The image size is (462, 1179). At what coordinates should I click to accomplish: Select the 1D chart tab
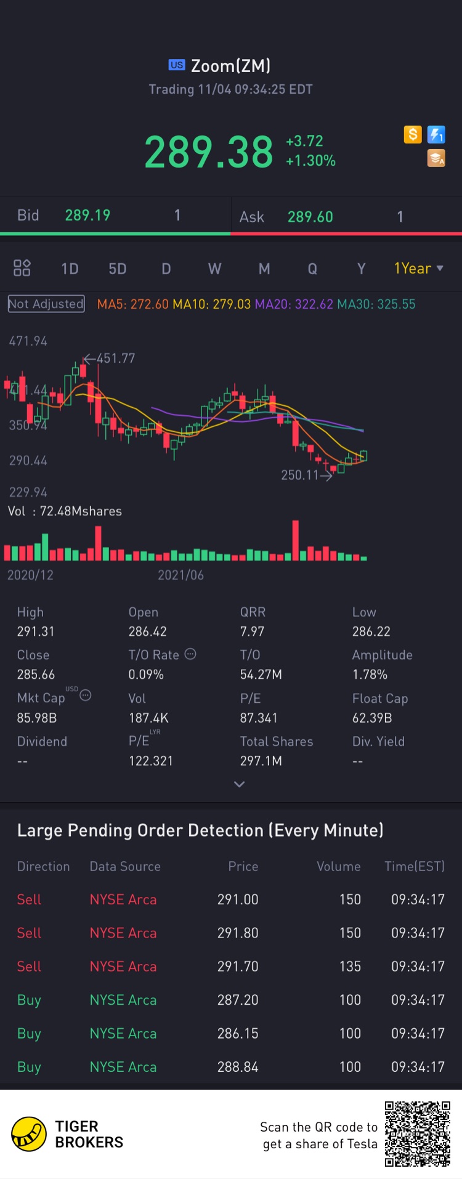(70, 269)
